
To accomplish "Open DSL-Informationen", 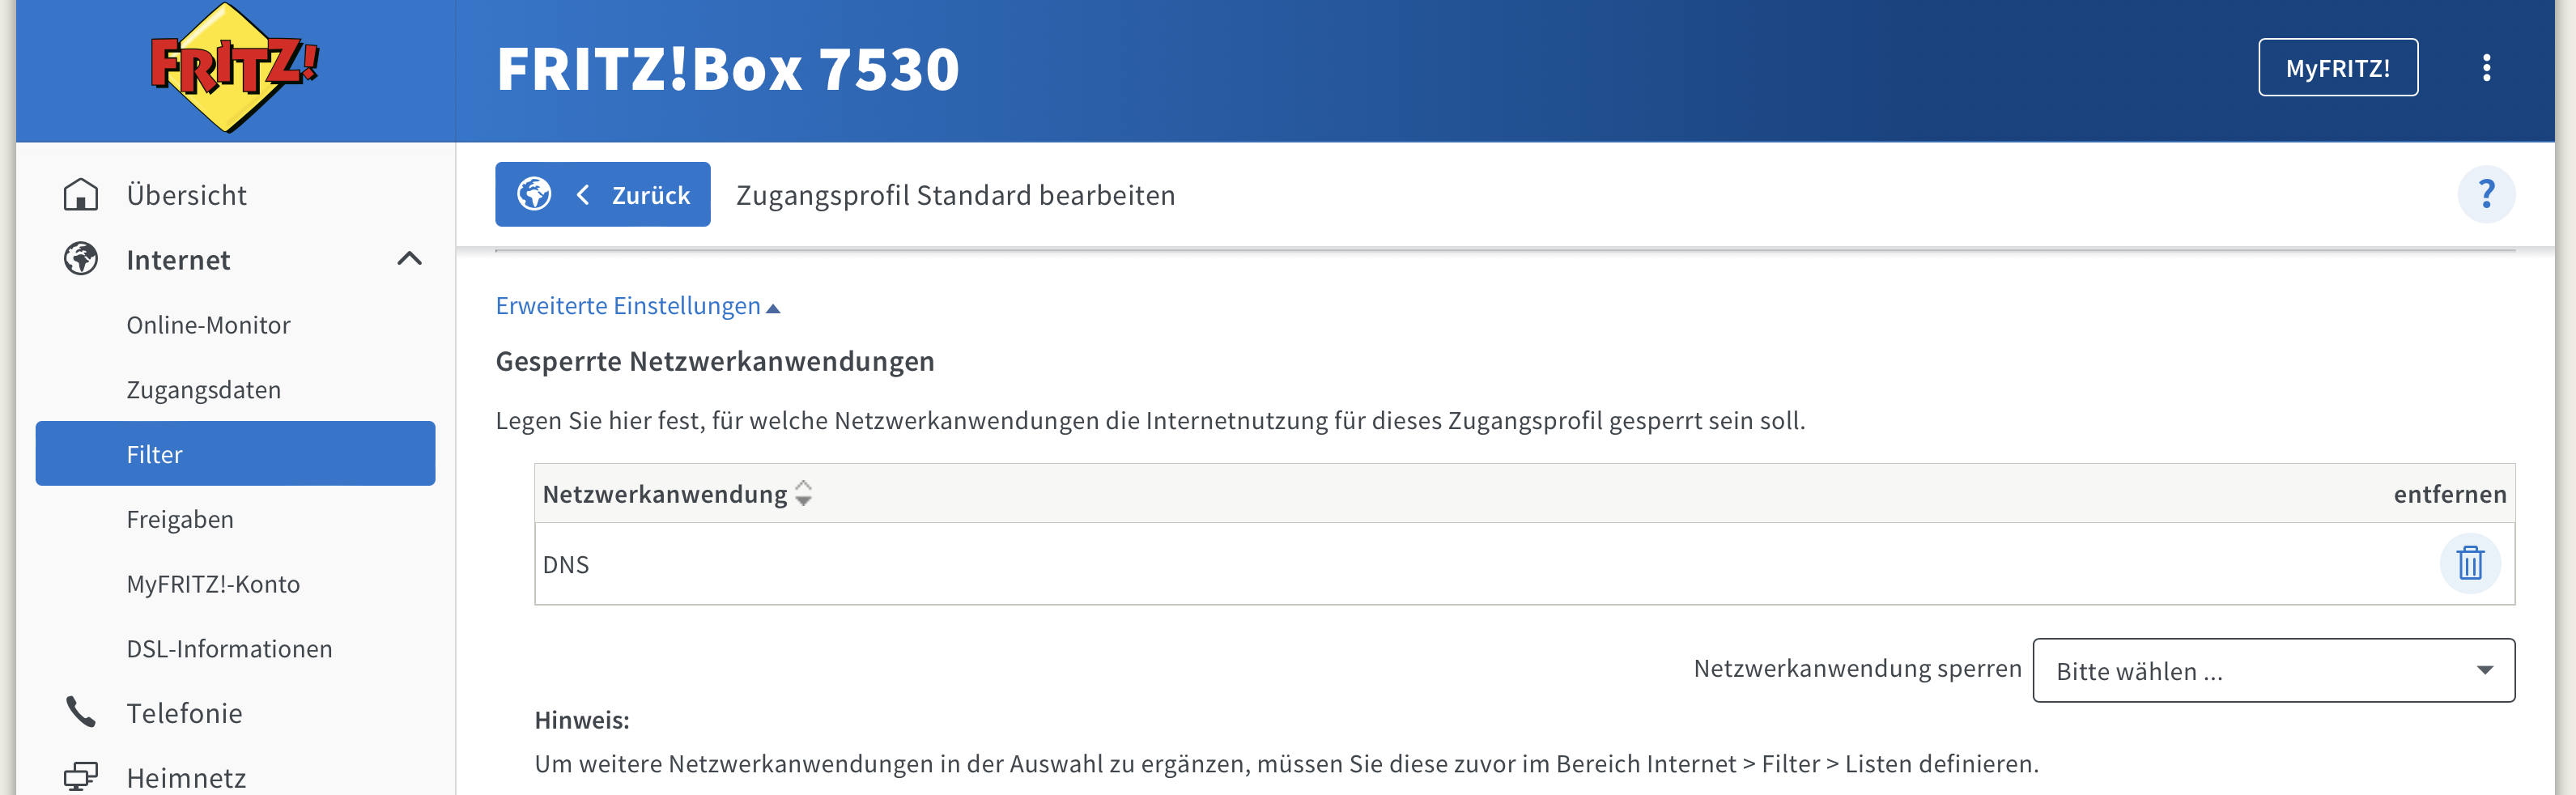I will [229, 648].
